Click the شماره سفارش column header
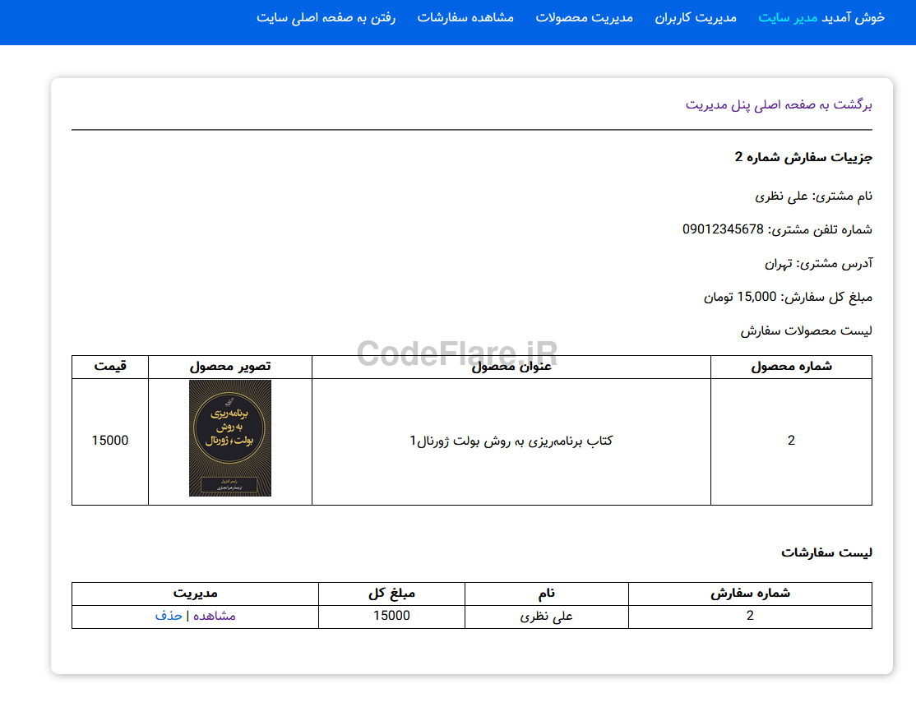916x707 pixels. point(749,594)
